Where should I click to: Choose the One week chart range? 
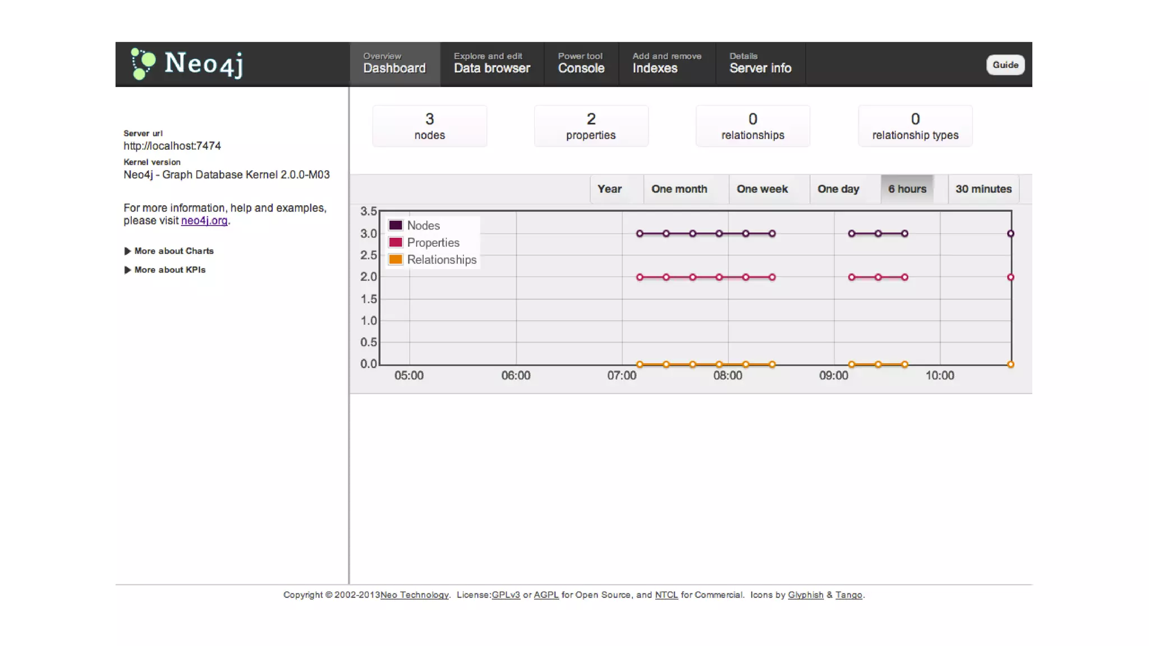pyautogui.click(x=762, y=189)
